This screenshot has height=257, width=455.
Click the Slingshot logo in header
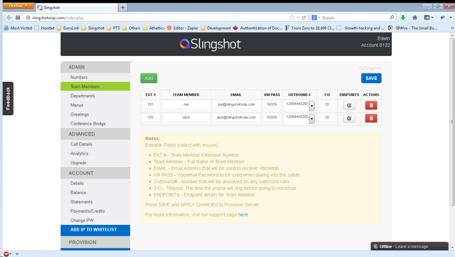(211, 44)
